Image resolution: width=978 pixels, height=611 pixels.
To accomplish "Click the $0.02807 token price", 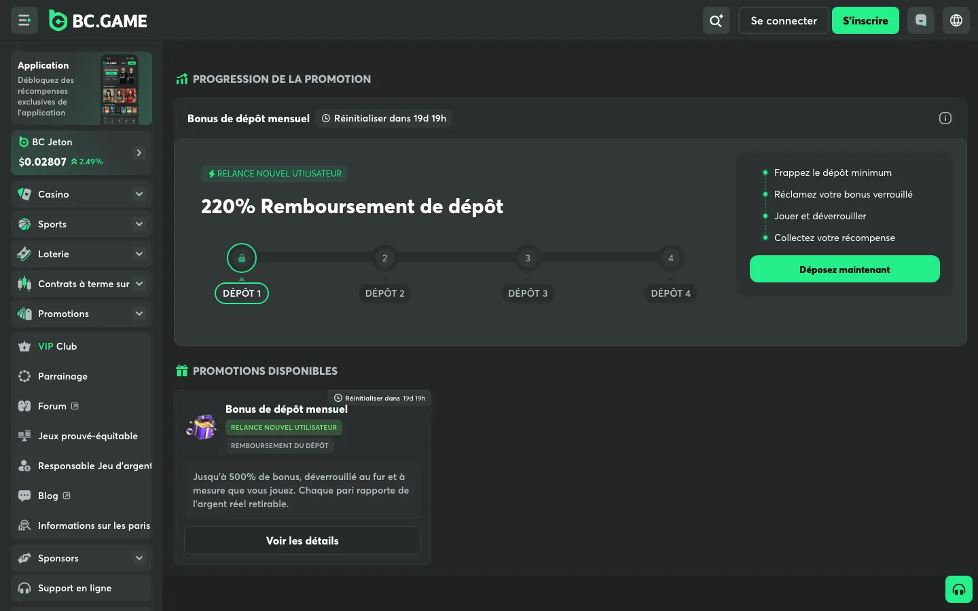I will 42,162.
